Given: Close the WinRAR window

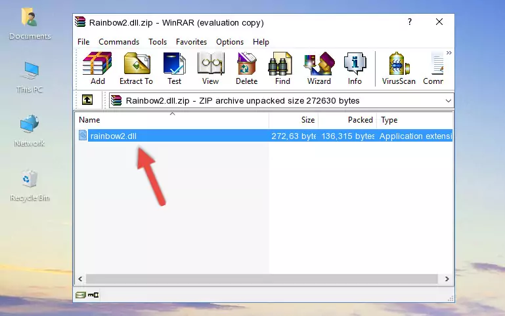Looking at the screenshot, I should point(439,22).
